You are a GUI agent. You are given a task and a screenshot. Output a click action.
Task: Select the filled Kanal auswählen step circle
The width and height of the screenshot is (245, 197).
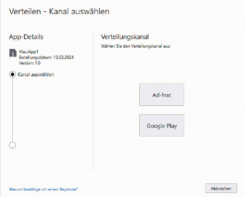(12, 75)
